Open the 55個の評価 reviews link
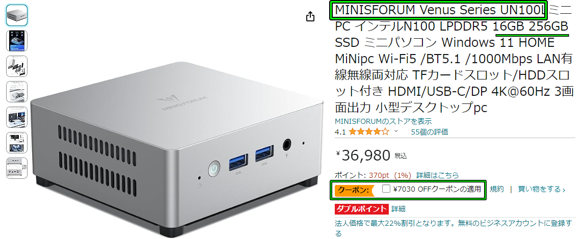Viewport: 586px width, 239px height. pos(430,132)
